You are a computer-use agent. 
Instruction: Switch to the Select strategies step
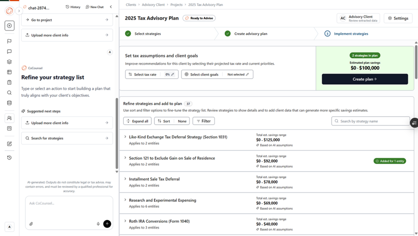148,34
